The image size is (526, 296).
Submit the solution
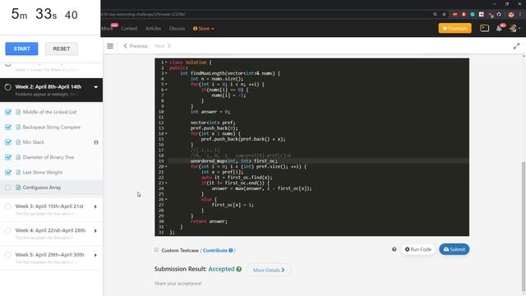tap(454, 249)
